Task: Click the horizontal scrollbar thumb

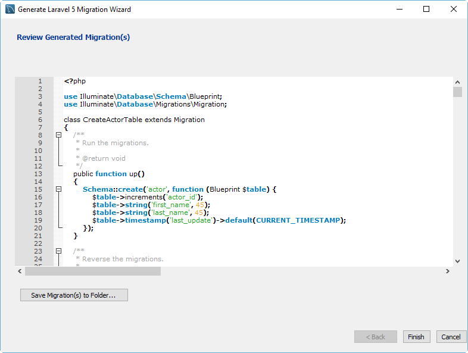Action: (93, 271)
